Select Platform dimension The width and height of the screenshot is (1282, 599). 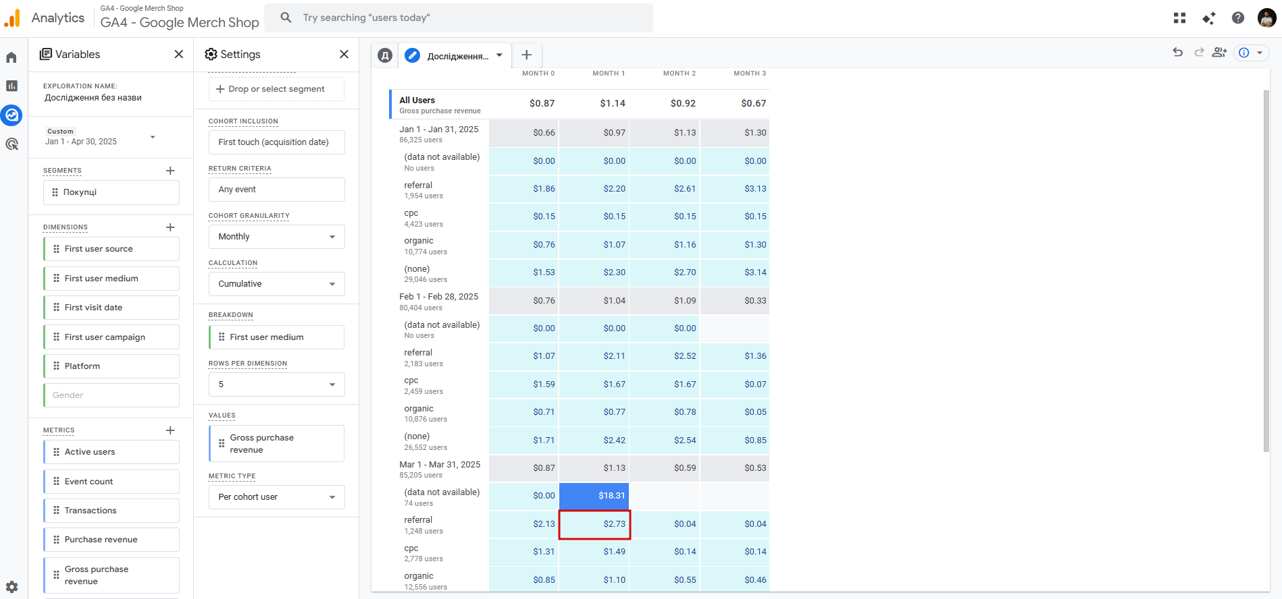[x=111, y=366]
